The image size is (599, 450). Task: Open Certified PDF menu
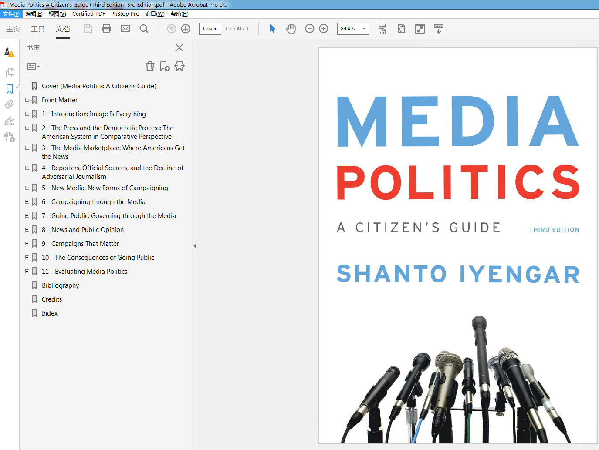(x=88, y=14)
